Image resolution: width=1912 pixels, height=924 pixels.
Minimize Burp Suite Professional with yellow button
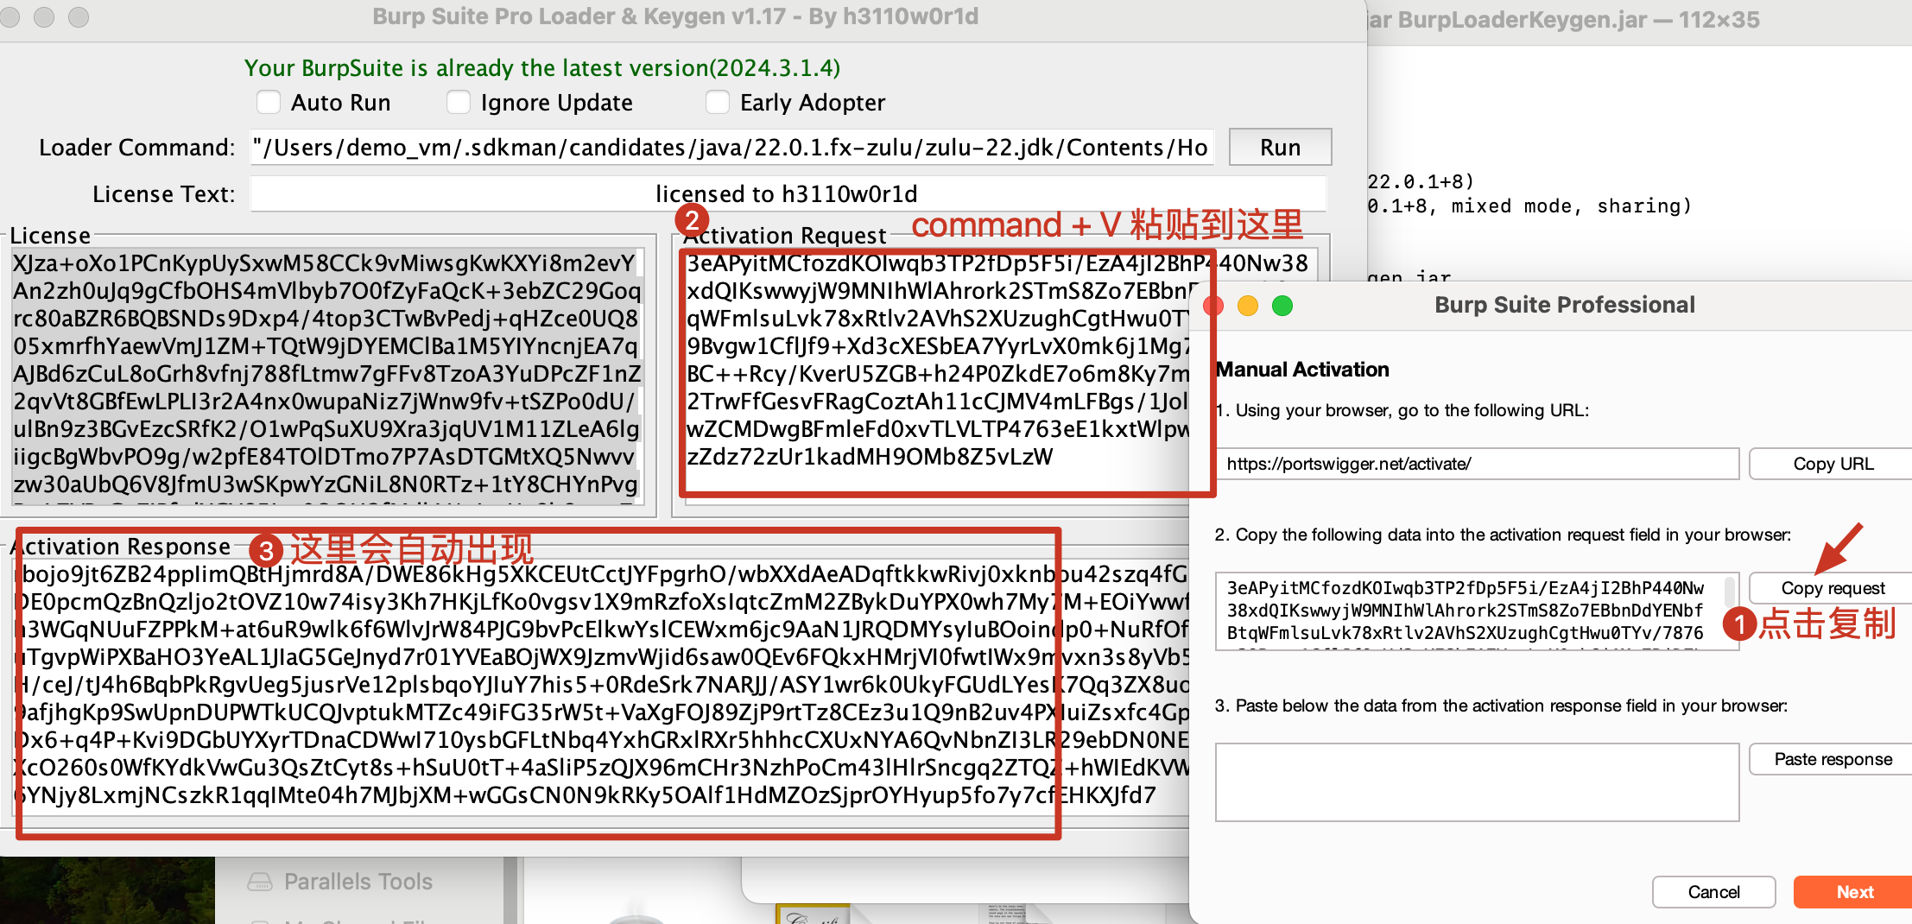click(1248, 306)
